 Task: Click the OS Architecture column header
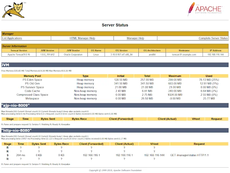(x=152, y=51)
